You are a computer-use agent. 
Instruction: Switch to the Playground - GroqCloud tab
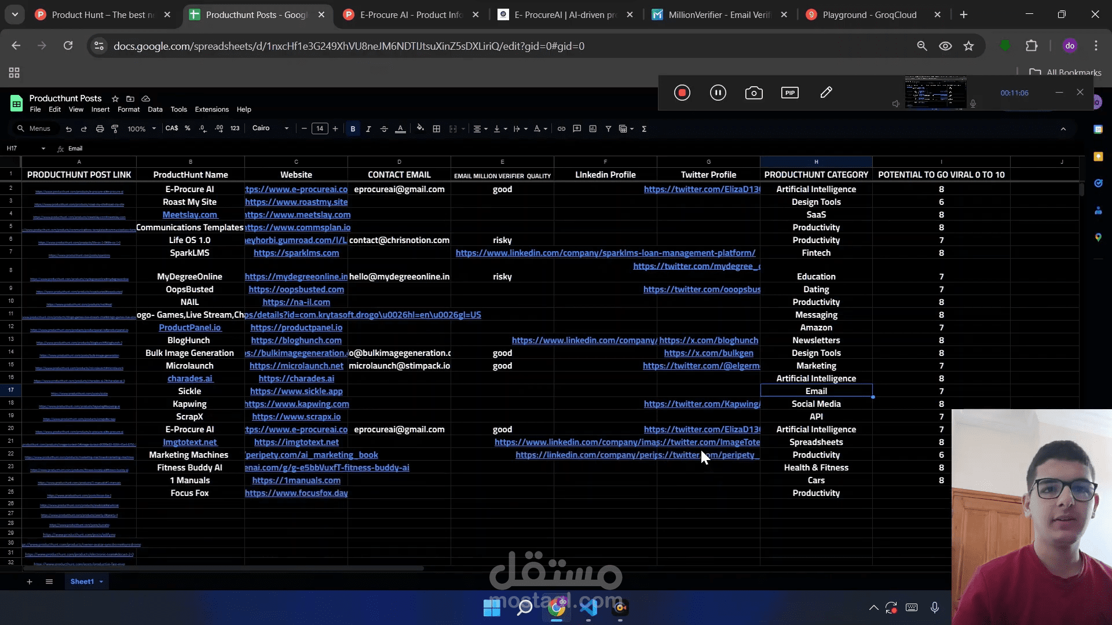[869, 15]
